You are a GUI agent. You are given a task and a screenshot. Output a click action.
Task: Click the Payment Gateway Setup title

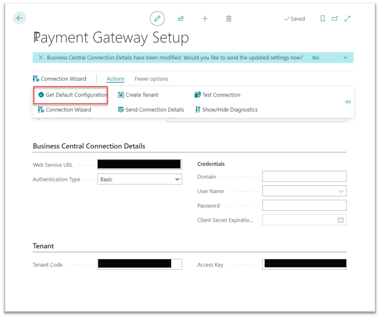coord(111,38)
